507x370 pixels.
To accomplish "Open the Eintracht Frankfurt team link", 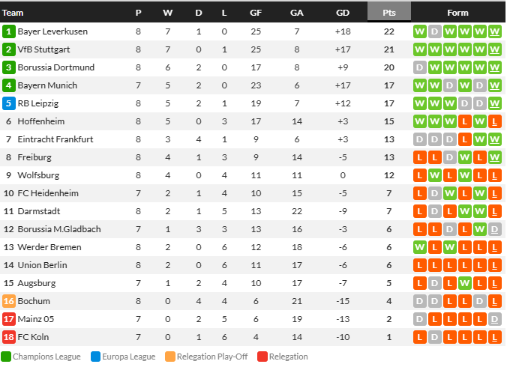I will tap(55, 139).
